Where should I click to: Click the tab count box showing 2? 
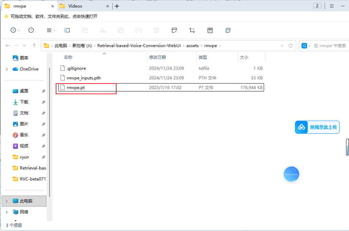point(317,6)
